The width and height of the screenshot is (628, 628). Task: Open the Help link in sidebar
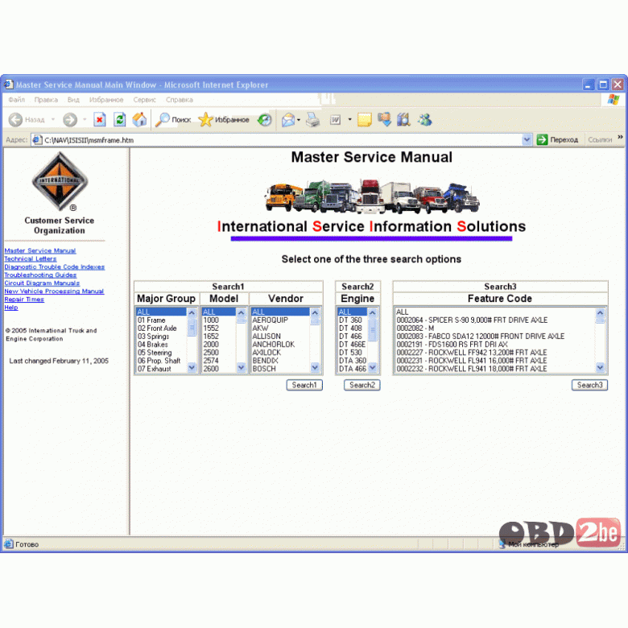[11, 307]
